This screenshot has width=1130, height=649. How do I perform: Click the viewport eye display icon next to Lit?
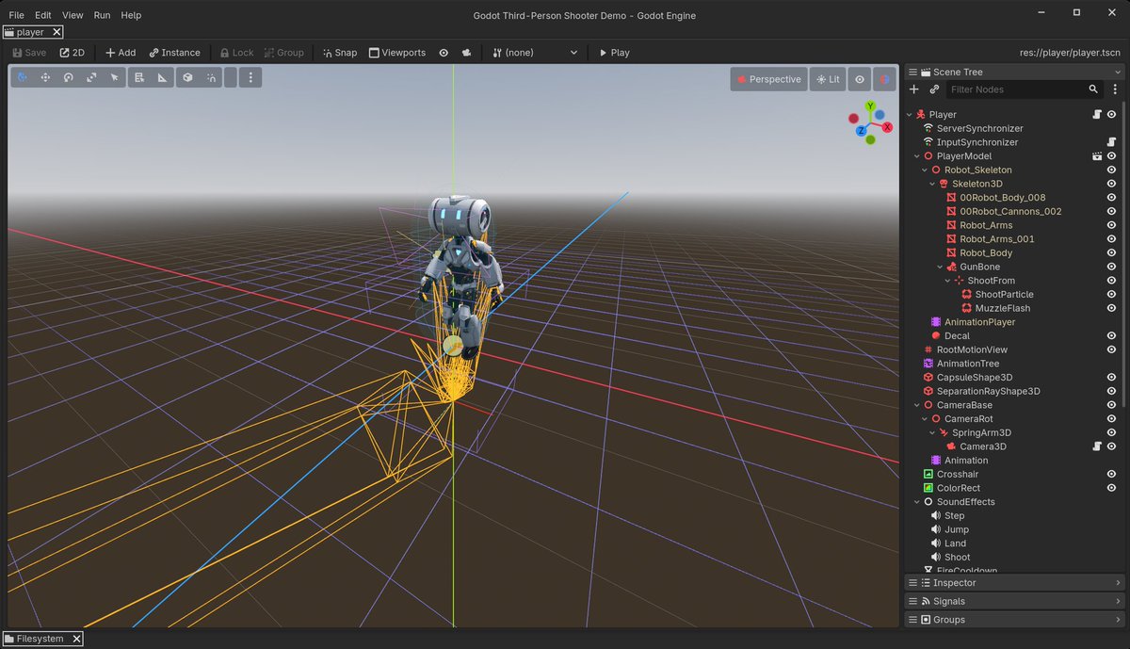(860, 79)
